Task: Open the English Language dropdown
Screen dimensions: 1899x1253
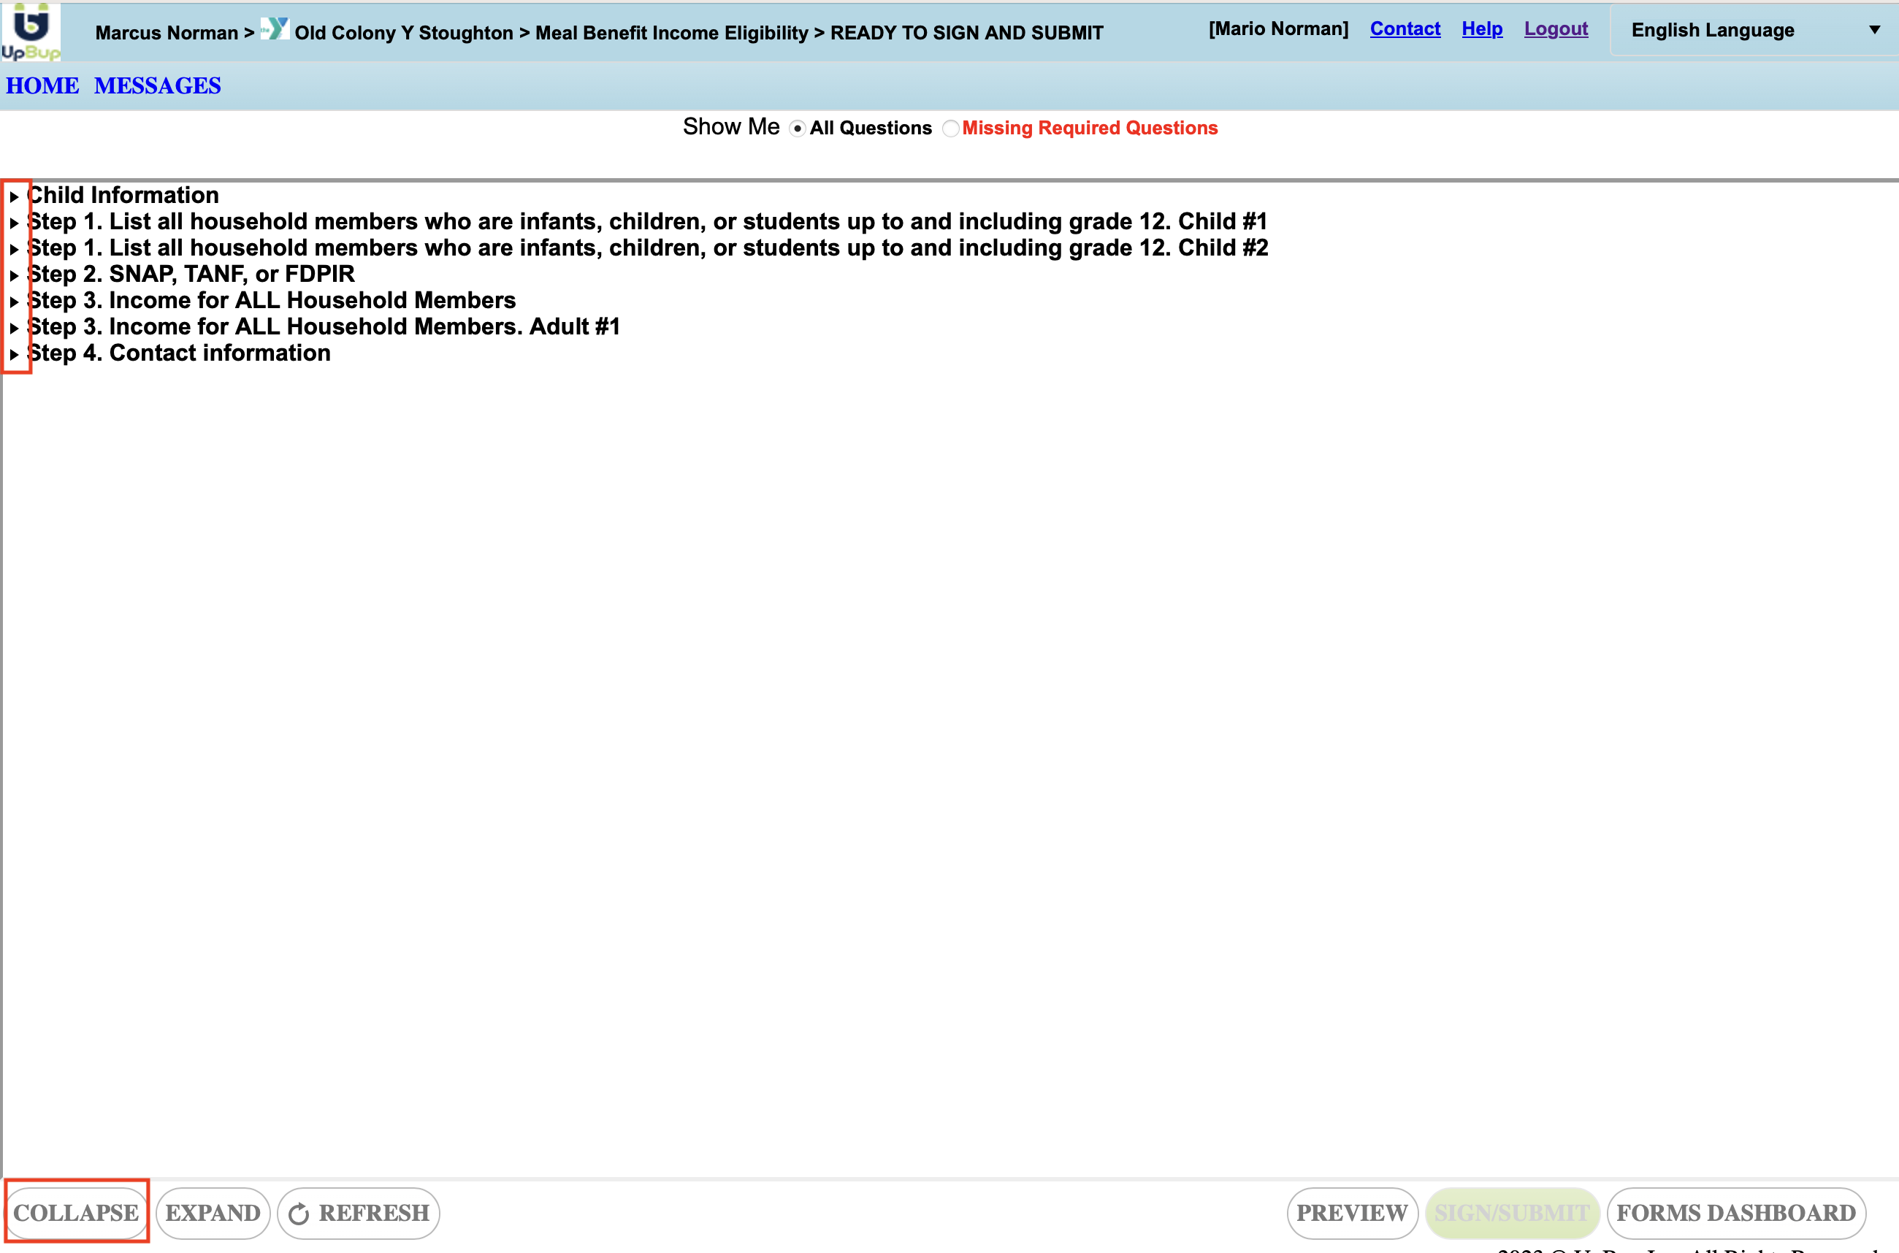Action: point(1754,31)
